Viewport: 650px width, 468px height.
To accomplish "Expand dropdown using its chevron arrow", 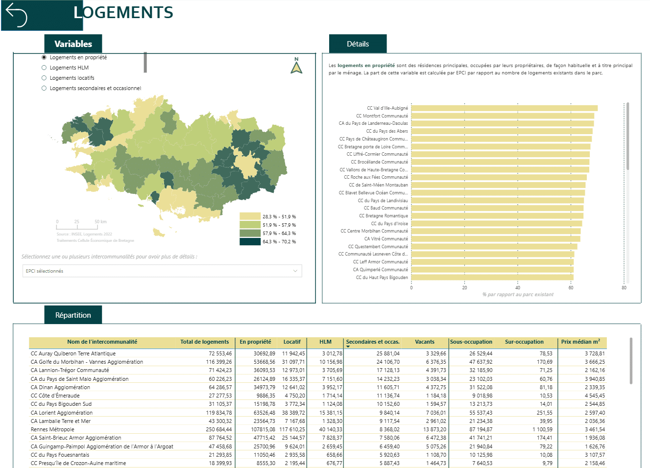I will [295, 271].
